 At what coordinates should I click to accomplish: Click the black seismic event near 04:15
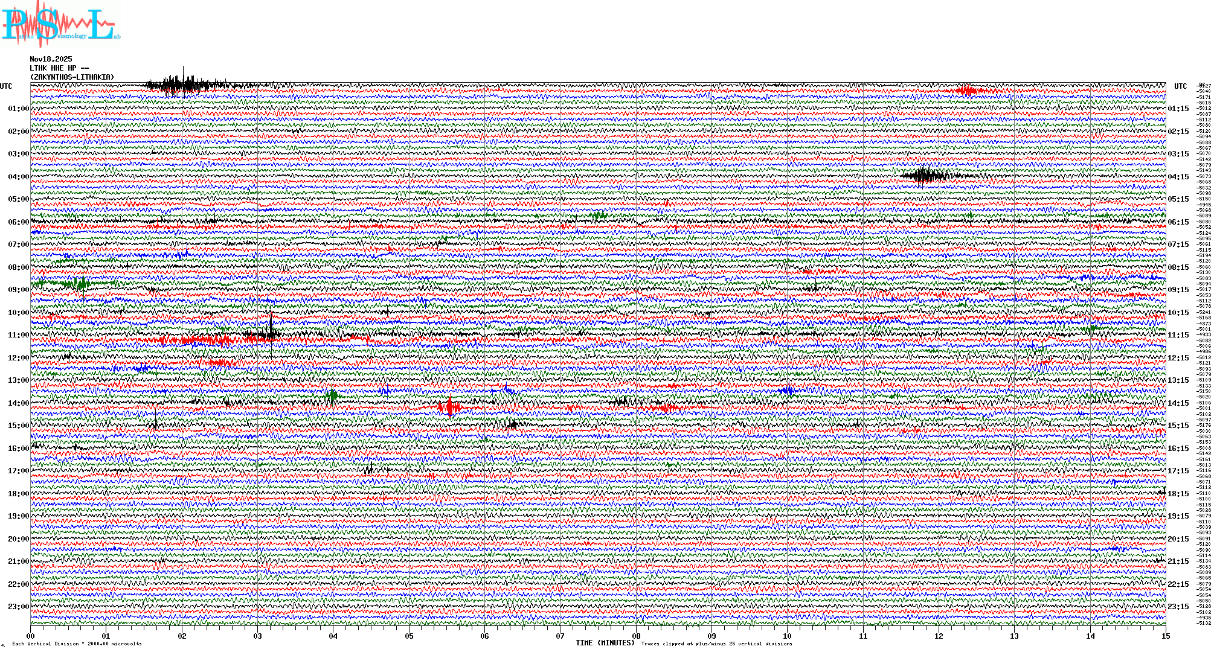click(x=924, y=176)
